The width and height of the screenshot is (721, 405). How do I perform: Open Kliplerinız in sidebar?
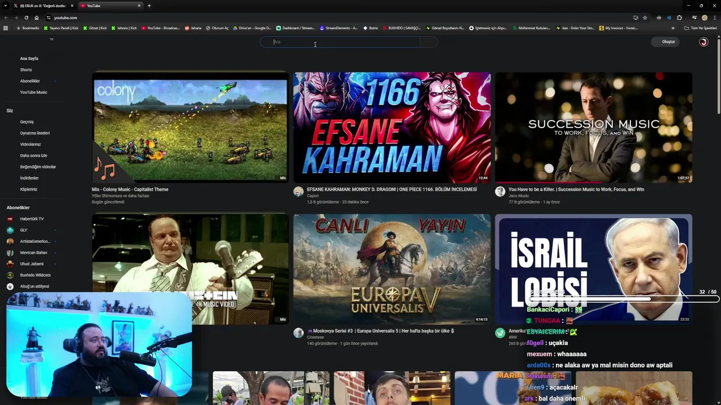[29, 190]
